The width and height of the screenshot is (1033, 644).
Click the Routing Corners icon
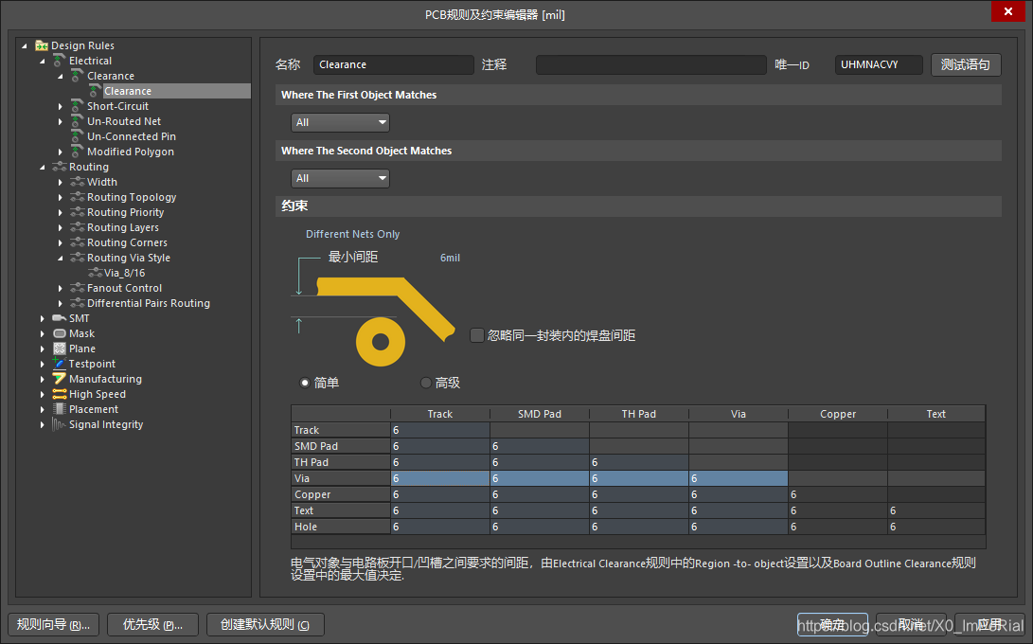[77, 242]
